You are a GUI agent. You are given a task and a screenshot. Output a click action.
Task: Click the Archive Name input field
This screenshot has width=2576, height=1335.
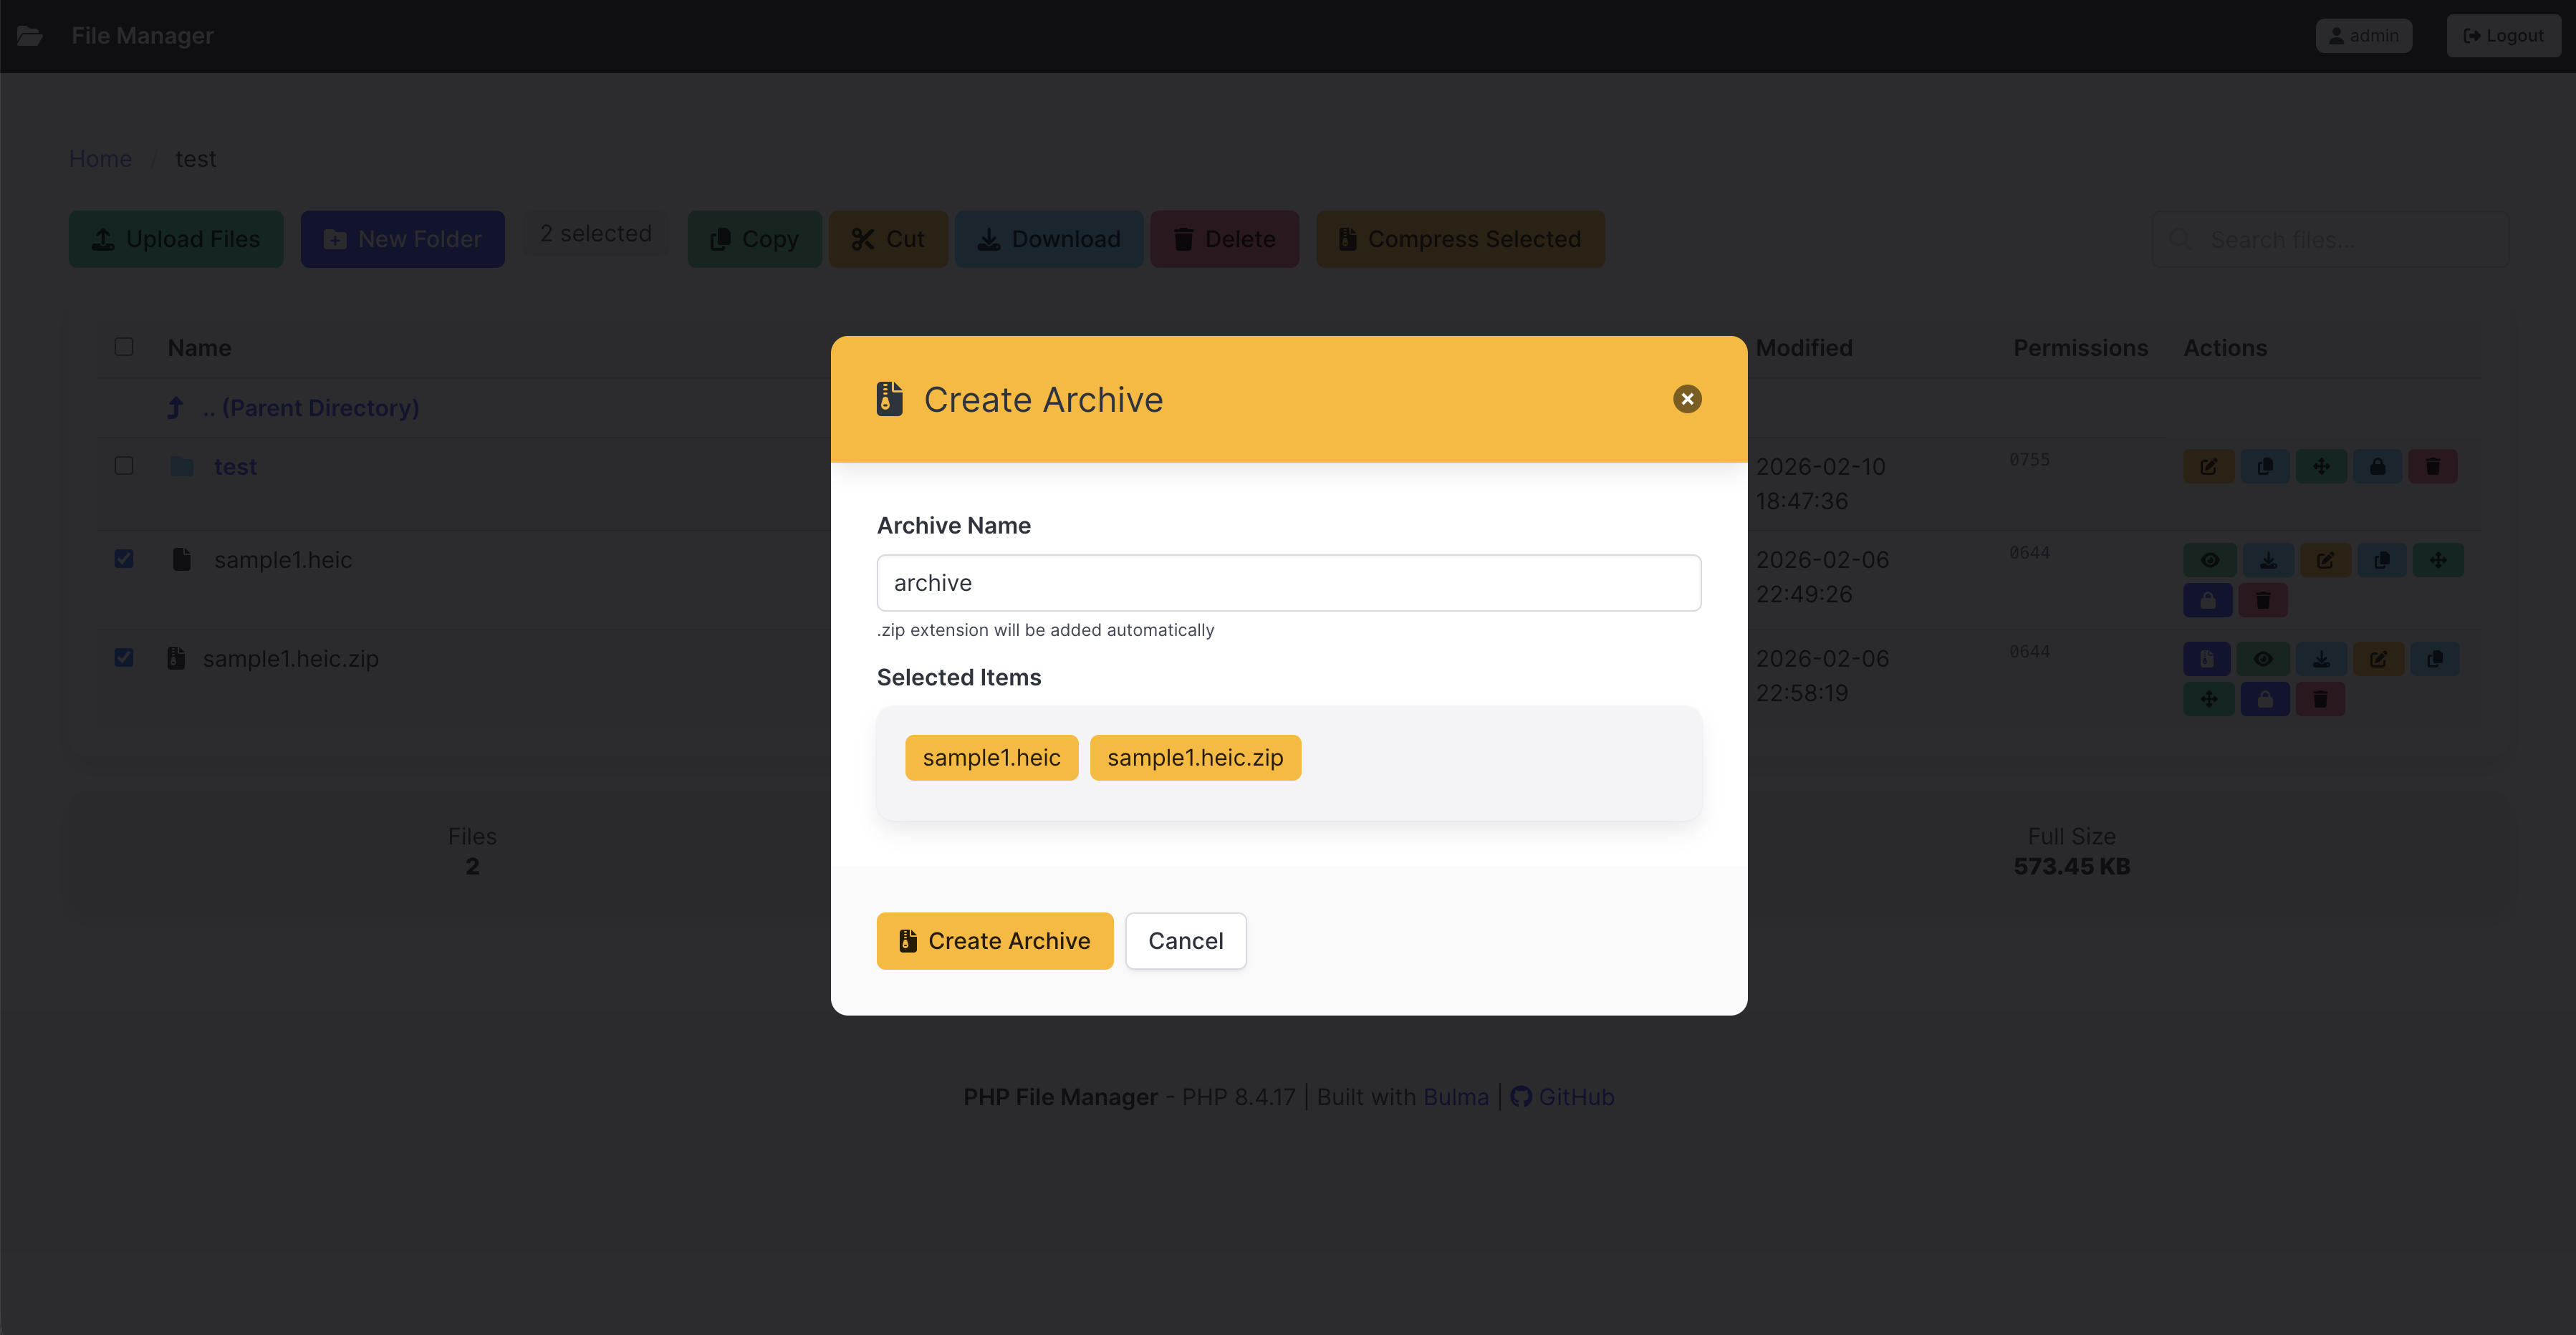pos(1288,583)
